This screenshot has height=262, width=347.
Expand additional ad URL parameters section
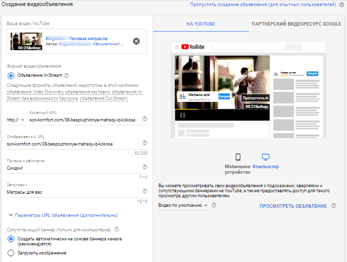[63, 215]
